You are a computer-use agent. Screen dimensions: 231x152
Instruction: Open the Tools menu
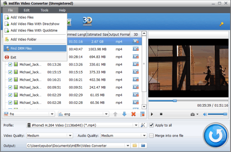coord(44,10)
